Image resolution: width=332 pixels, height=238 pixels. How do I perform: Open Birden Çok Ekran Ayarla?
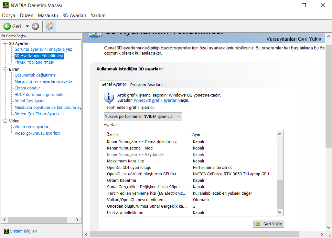pyautogui.click(x=37, y=114)
